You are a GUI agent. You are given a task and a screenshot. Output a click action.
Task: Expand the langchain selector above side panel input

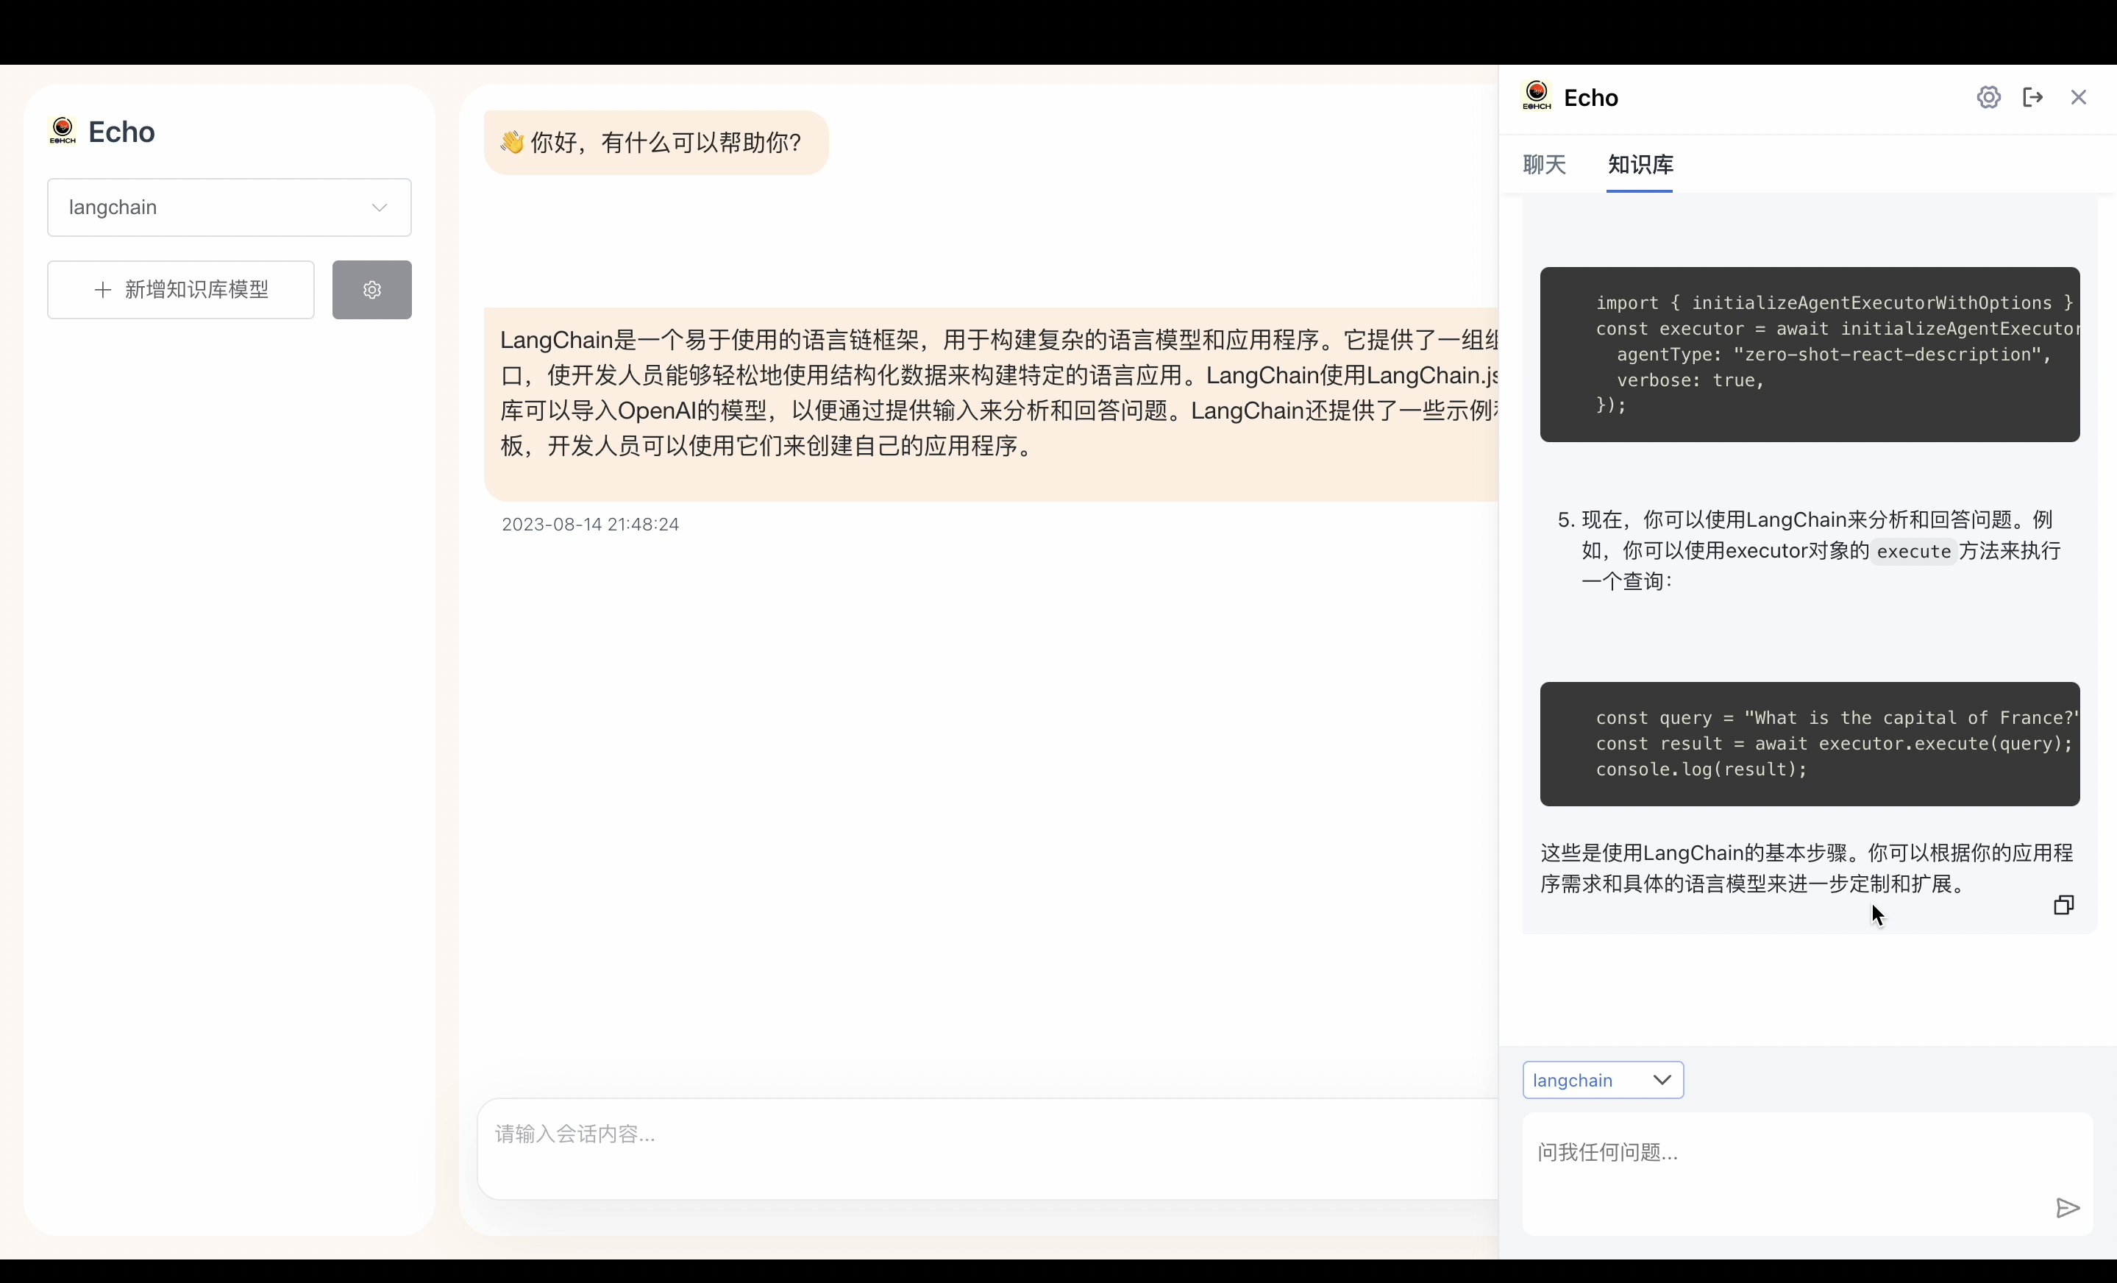pyautogui.click(x=1602, y=1080)
